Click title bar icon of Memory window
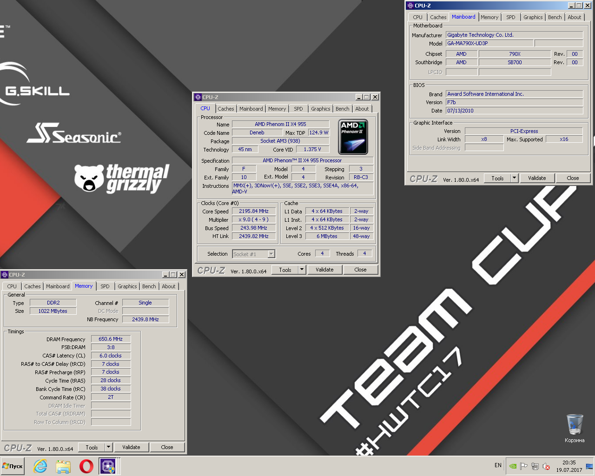595x476 pixels. pyautogui.click(x=5, y=275)
